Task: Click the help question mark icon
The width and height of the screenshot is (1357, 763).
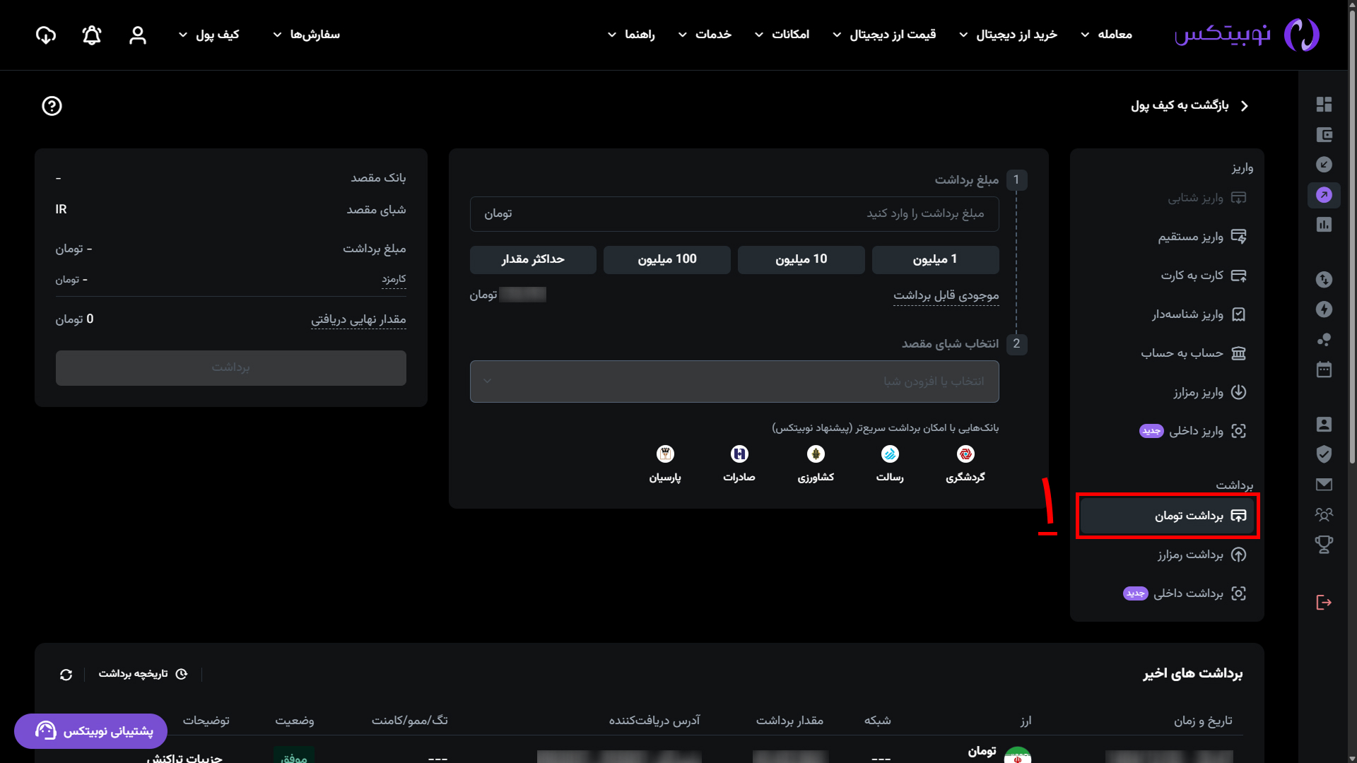Action: tap(52, 106)
